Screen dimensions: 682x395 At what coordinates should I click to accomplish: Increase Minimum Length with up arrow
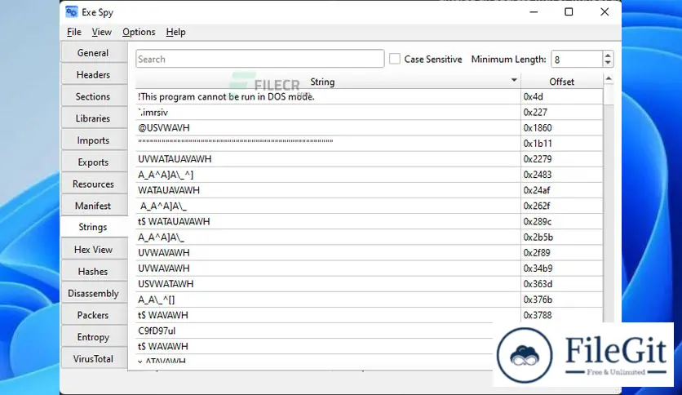(x=608, y=55)
